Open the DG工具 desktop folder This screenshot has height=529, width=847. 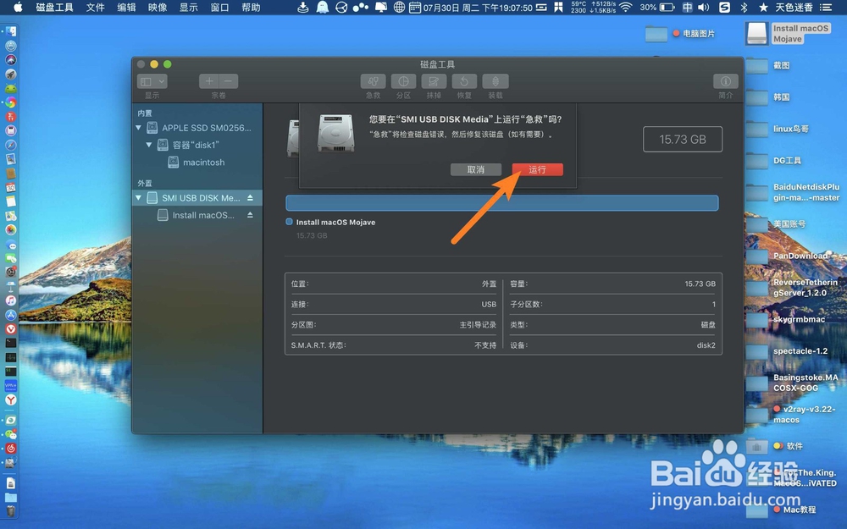[756, 162]
